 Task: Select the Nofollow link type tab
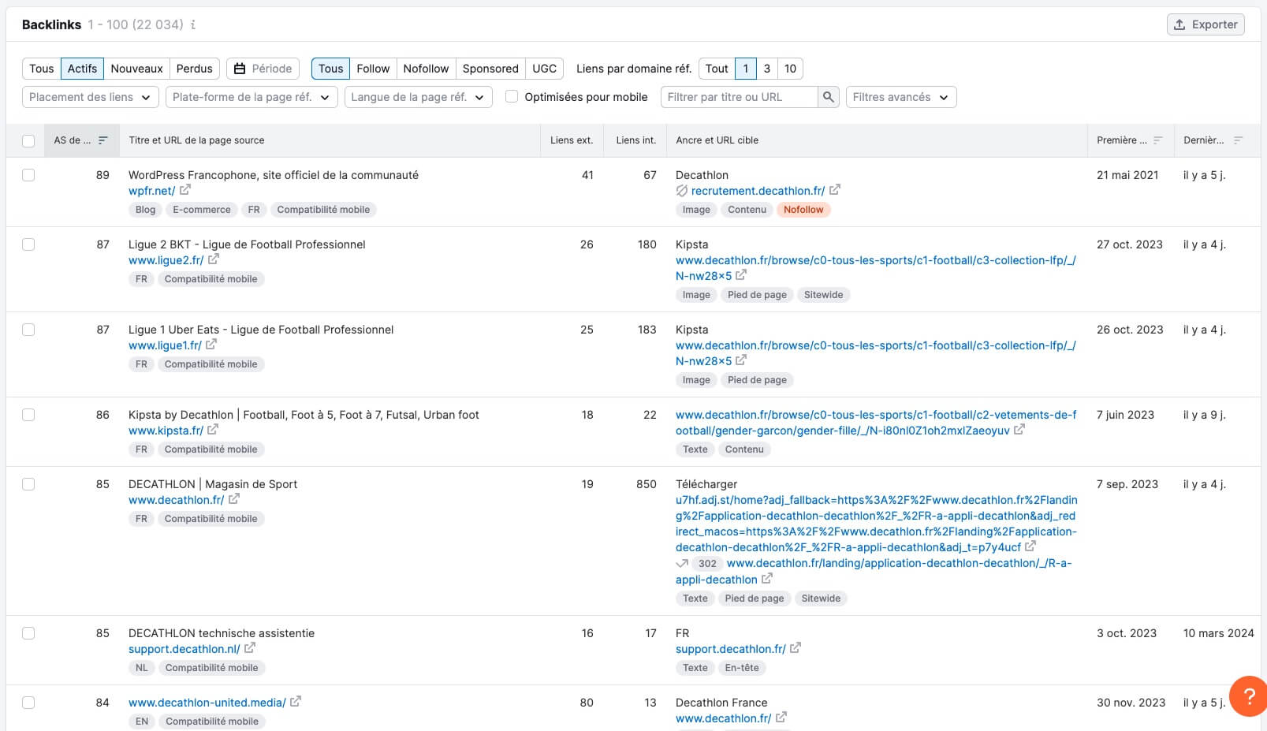[426, 69]
